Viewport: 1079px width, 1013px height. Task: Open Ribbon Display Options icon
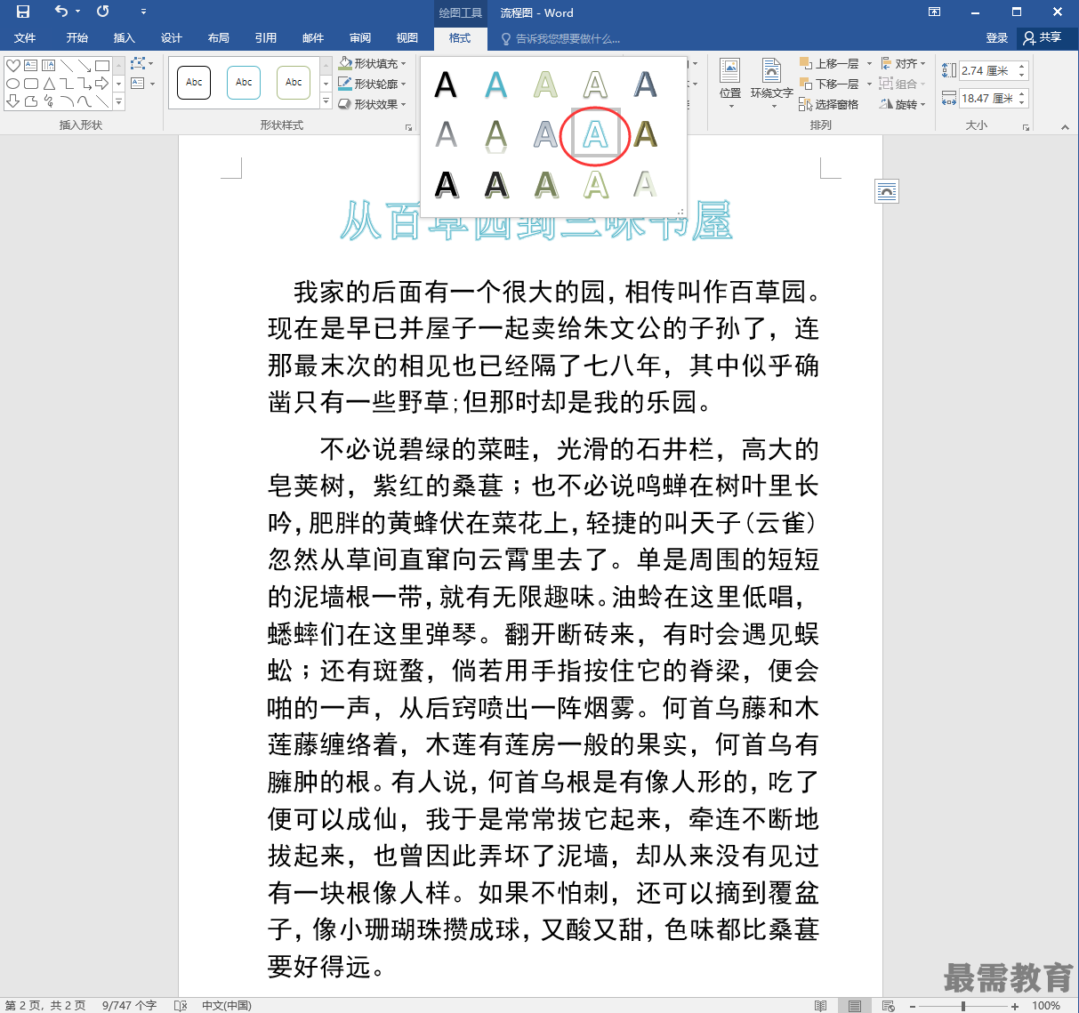(x=934, y=12)
